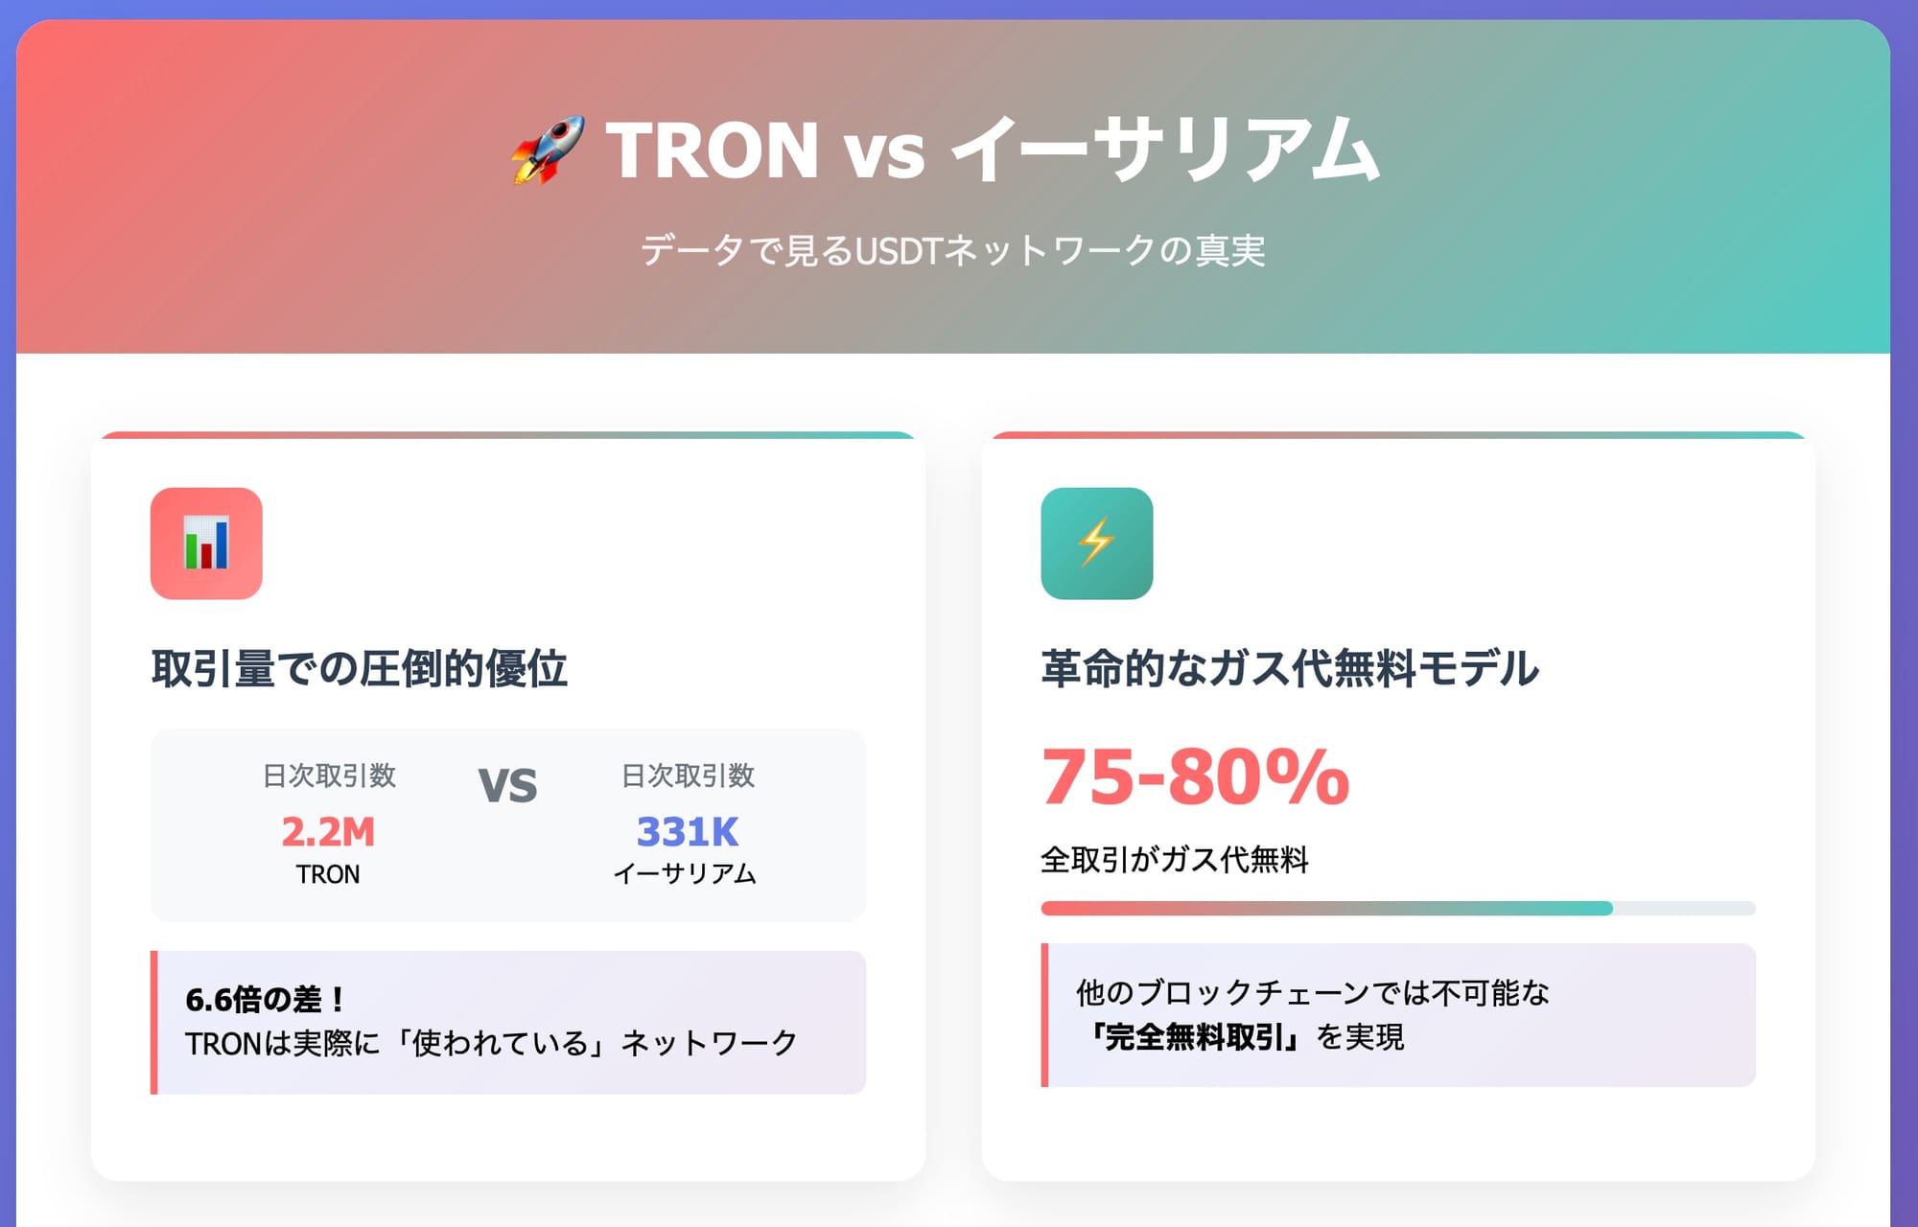This screenshot has height=1227, width=1918.
Task: Click the '6.6倍の差！' highlight box
Action: pos(508,1022)
